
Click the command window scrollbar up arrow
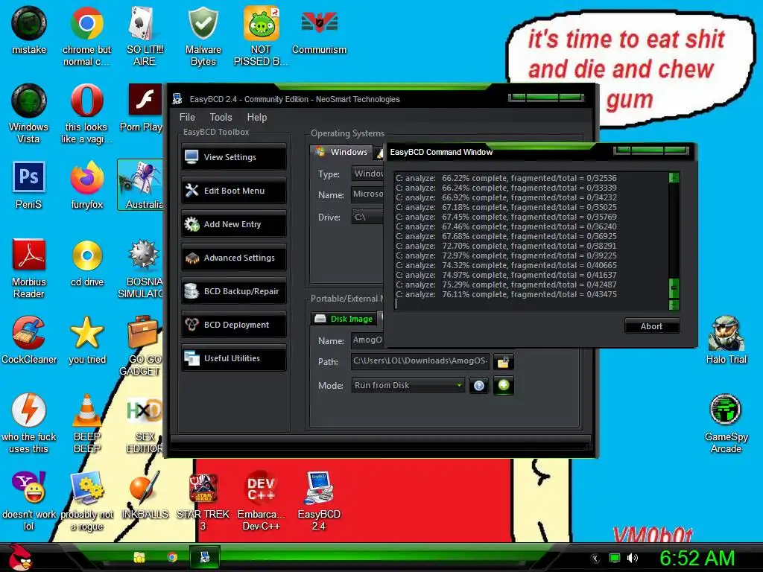coord(674,177)
